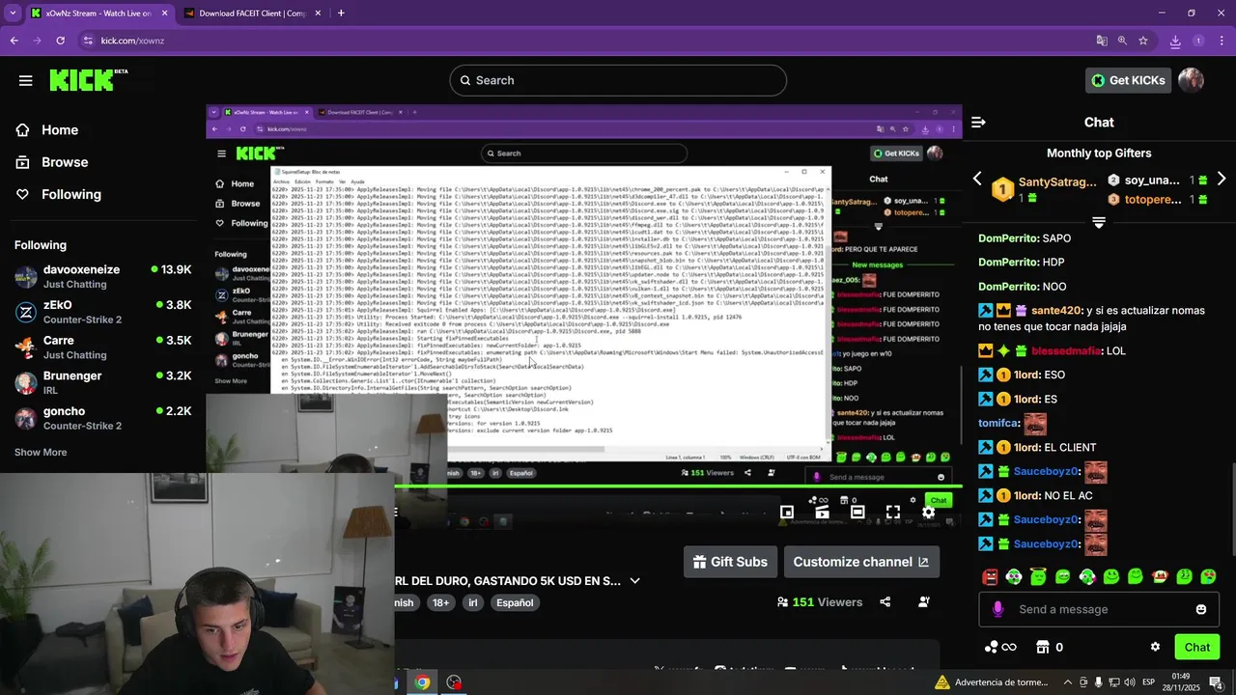Viewport: 1236px width, 695px height.
Task: Show hidden system tray icons
Action: [x=1069, y=682]
